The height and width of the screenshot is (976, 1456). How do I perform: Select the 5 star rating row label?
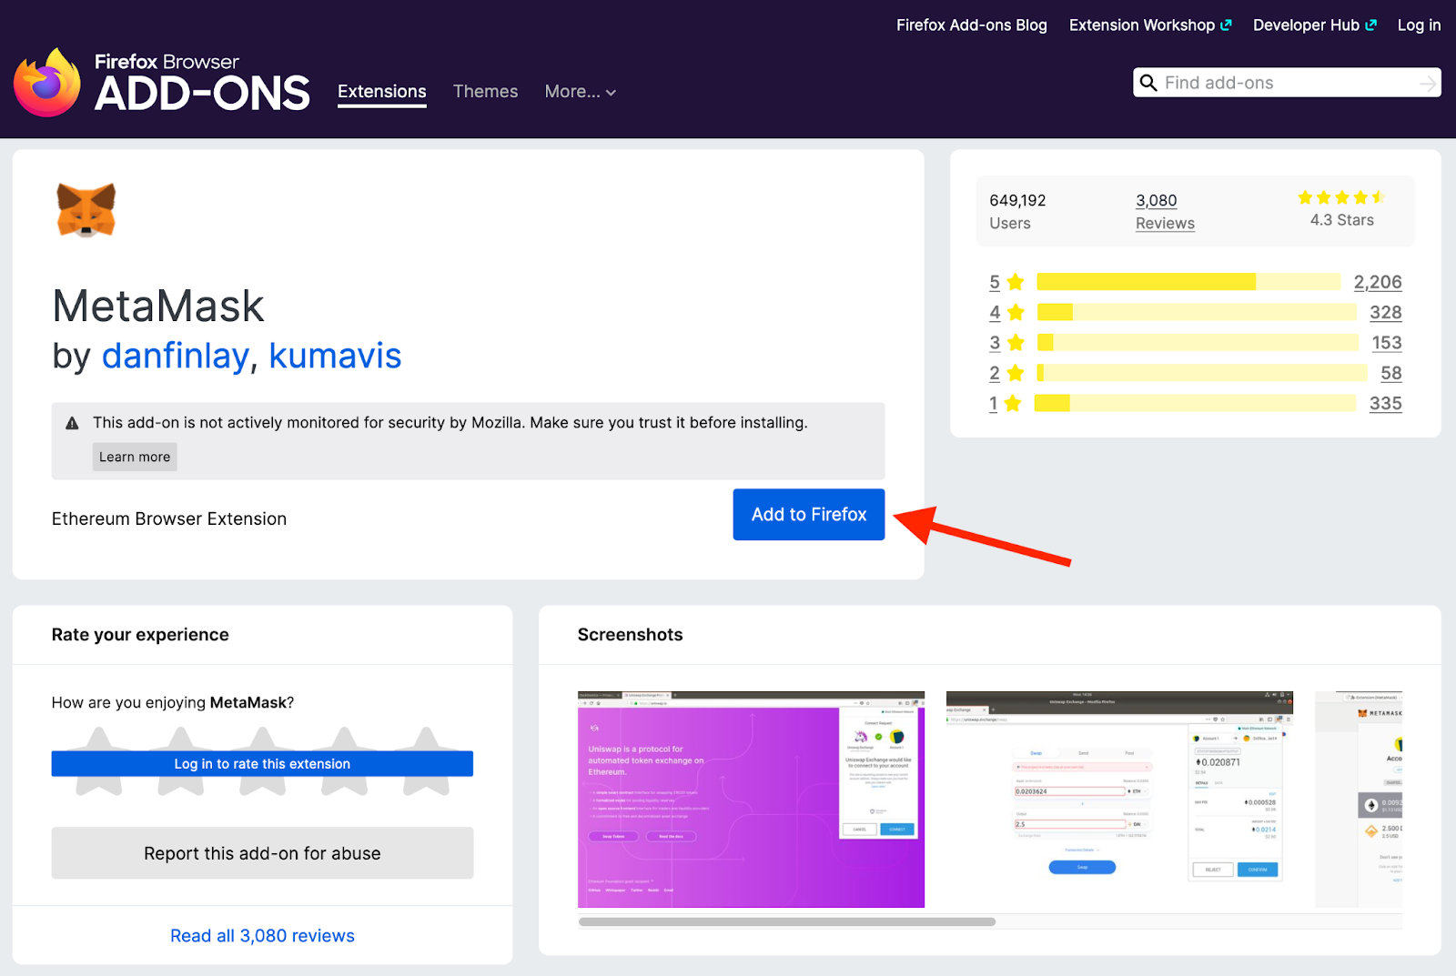coord(1006,282)
